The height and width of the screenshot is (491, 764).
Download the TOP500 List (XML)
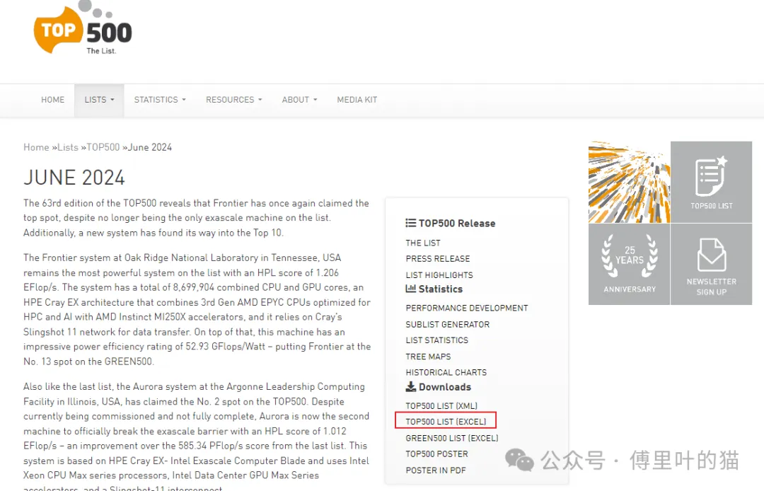coord(441,406)
